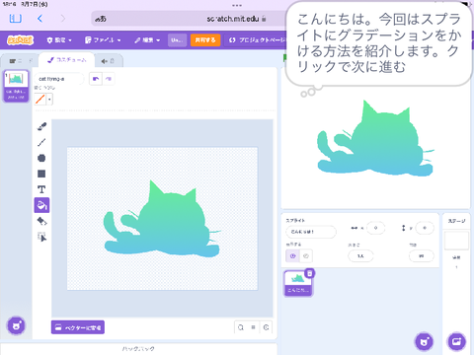This screenshot has height=355, width=474.
Task: Open Choose a Backdrop button
Action: 456,342
